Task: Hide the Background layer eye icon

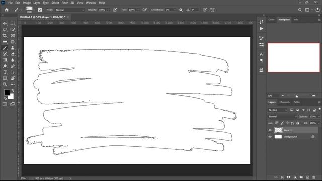Action: pyautogui.click(x=270, y=137)
